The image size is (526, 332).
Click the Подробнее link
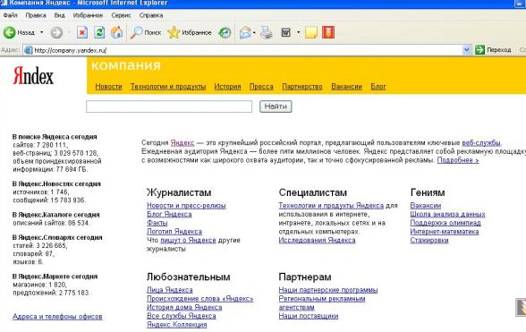click(x=458, y=160)
